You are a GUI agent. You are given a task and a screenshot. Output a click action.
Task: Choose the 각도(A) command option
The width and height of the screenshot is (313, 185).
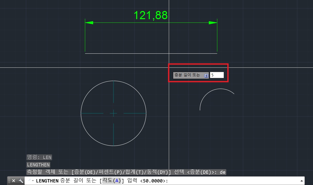(112, 181)
